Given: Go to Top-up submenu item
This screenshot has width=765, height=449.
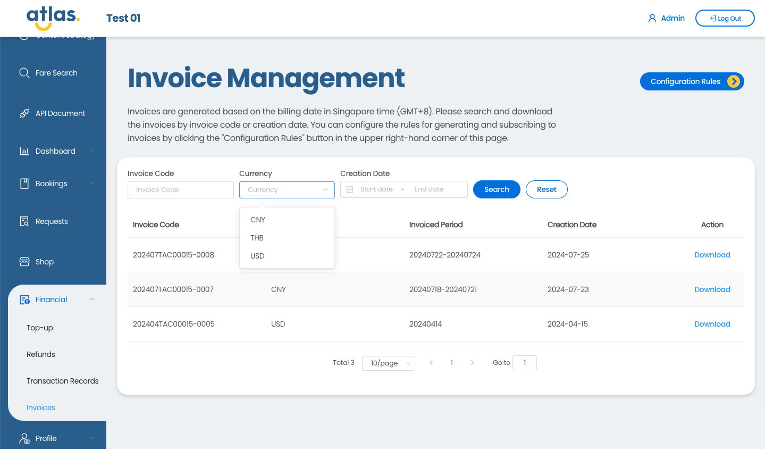Looking at the screenshot, I should click(40, 328).
